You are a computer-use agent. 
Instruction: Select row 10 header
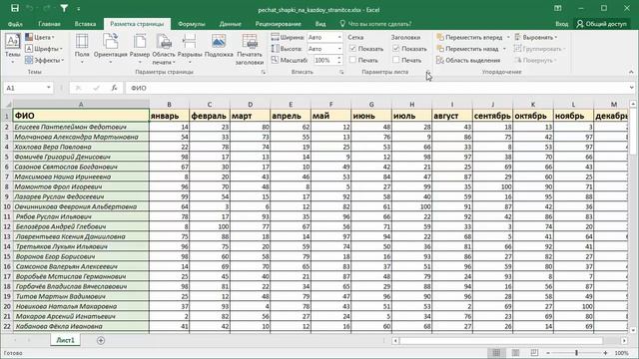(7, 206)
